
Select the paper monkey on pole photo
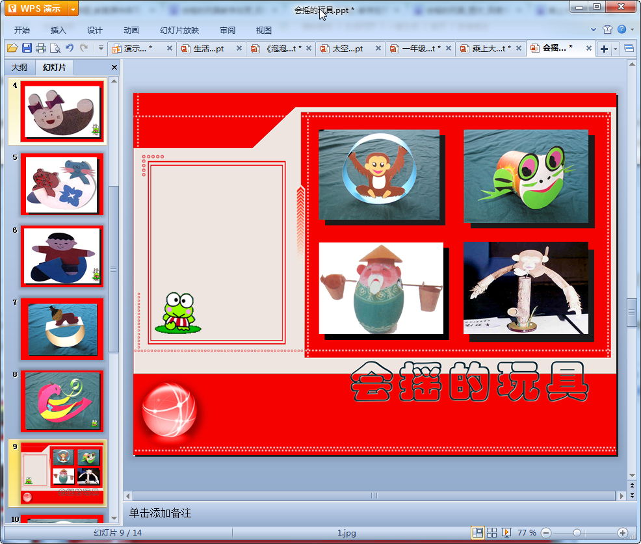pos(526,288)
